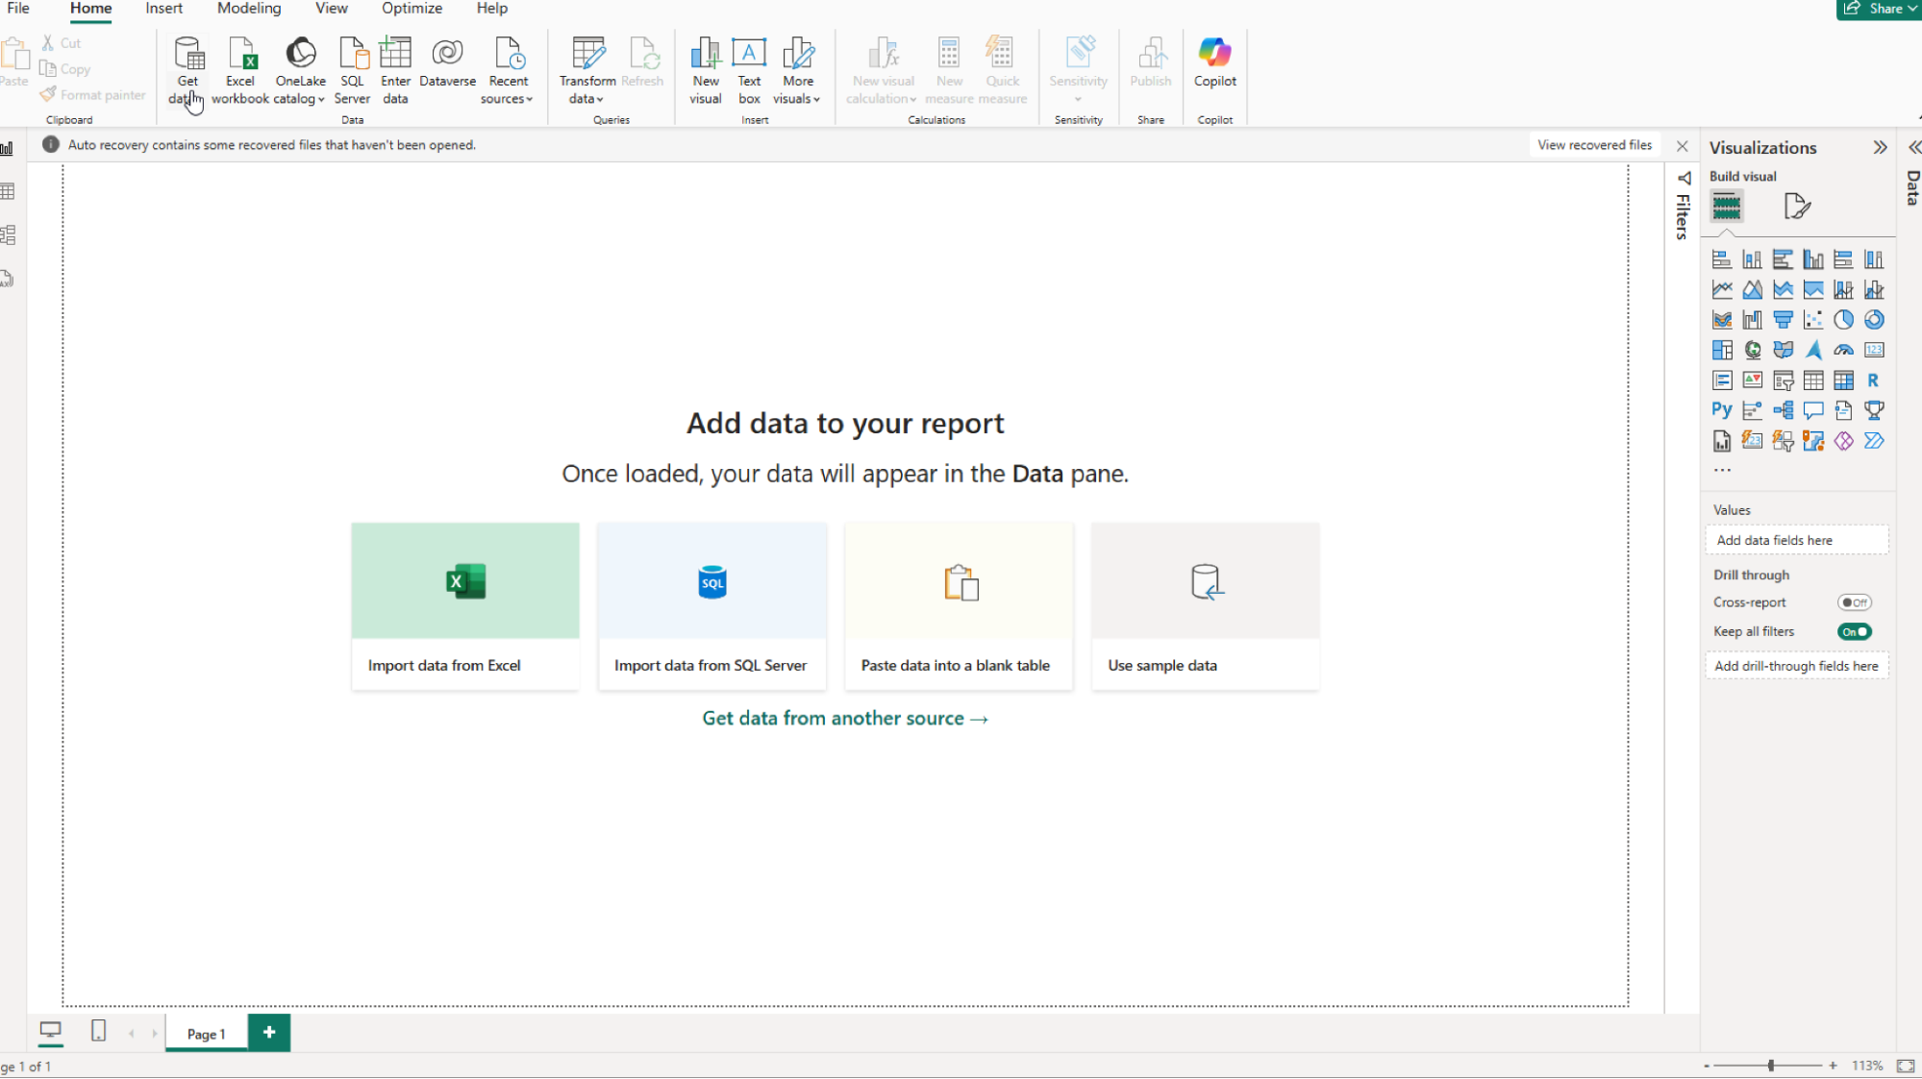Select the Funnel visual
The width and height of the screenshot is (1922, 1079).
1783,320
